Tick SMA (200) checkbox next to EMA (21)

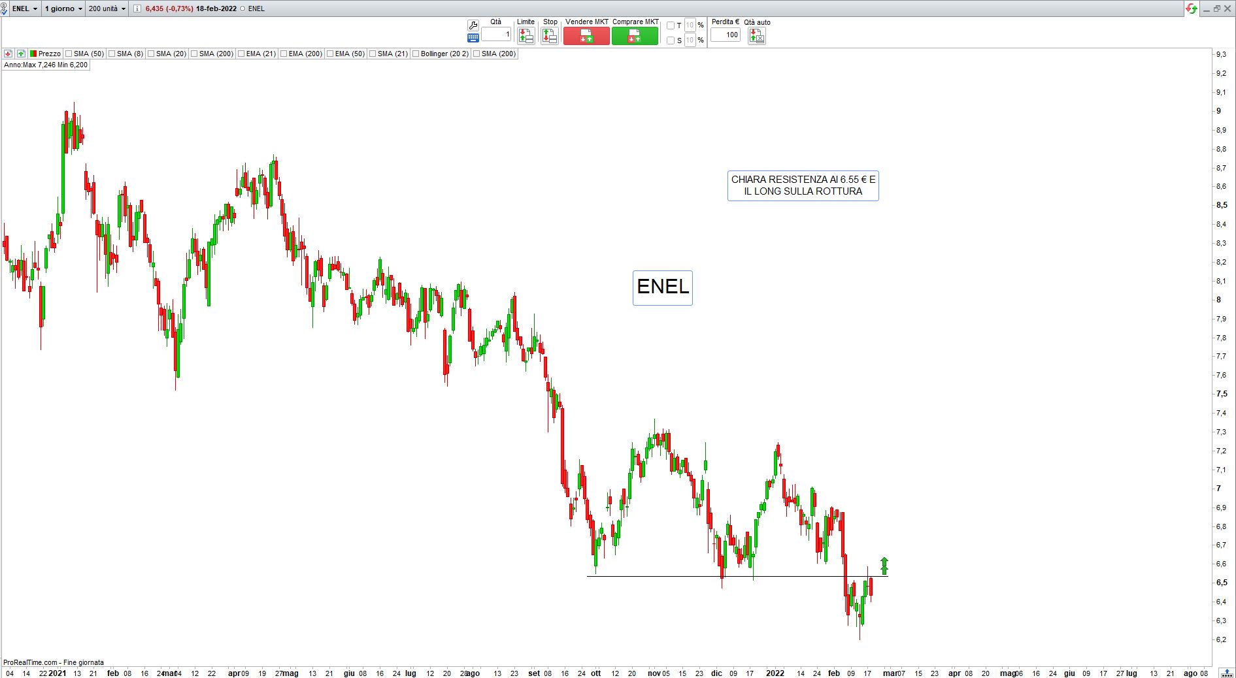(x=194, y=54)
